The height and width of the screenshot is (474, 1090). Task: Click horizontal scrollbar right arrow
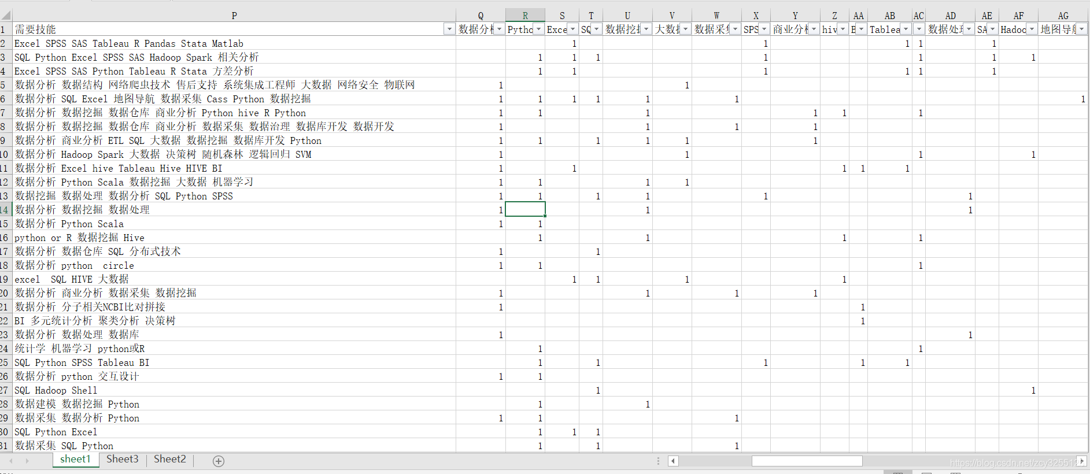[x=1081, y=461]
